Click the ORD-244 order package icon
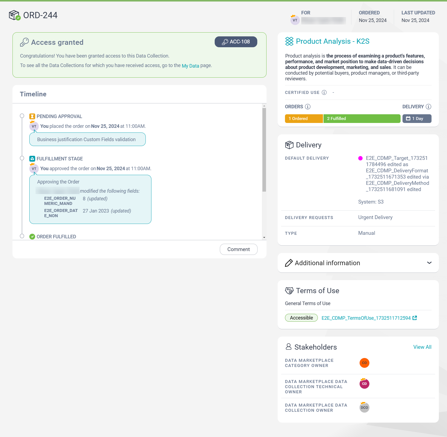The image size is (447, 437). [14, 15]
